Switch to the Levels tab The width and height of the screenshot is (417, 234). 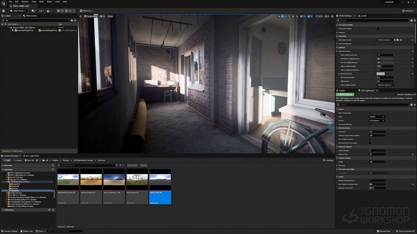coord(363,16)
